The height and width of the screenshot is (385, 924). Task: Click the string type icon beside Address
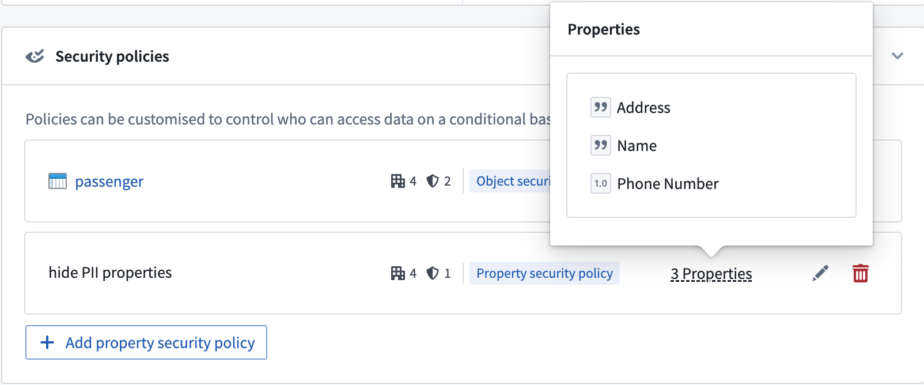click(x=600, y=107)
